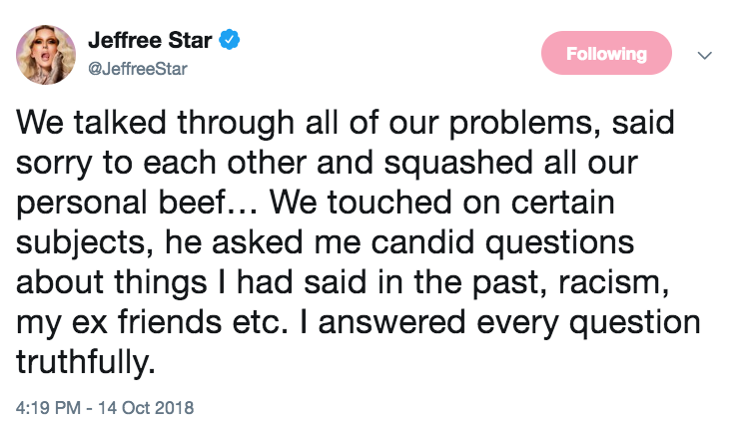Click the word "truthfully." in the tweet
This screenshot has width=741, height=426.
(x=86, y=363)
